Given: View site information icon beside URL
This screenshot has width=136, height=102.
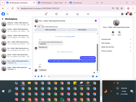Looking at the screenshot, I should [18, 8].
